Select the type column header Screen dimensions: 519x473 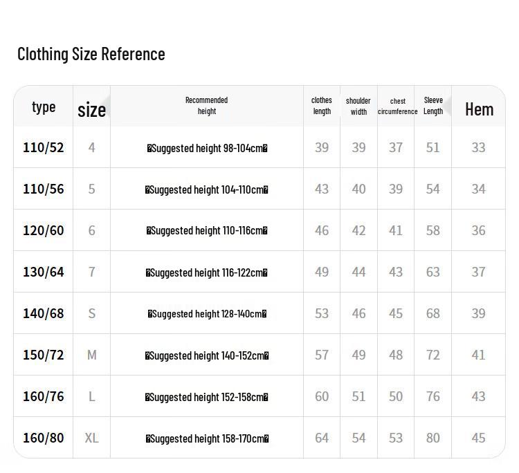[x=44, y=107]
